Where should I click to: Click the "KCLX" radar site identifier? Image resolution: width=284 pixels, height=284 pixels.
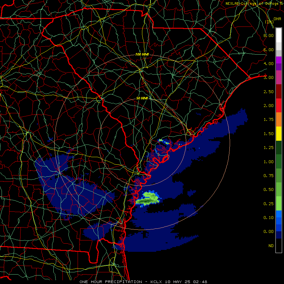pyautogui.click(x=156, y=282)
